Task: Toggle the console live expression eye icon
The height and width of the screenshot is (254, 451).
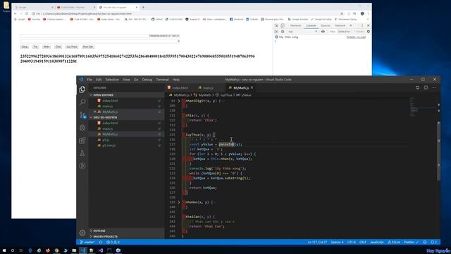Action: point(323,31)
